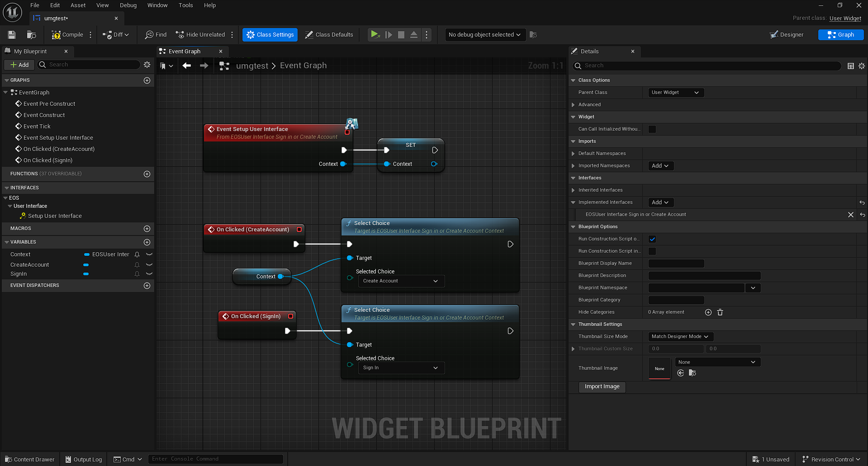
Task: Toggle instance editable eye for SignIn variable
Action: [149, 273]
